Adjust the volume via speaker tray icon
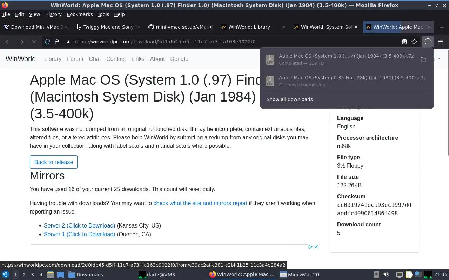This screenshot has width=449, height=280. pyautogui.click(x=386, y=275)
